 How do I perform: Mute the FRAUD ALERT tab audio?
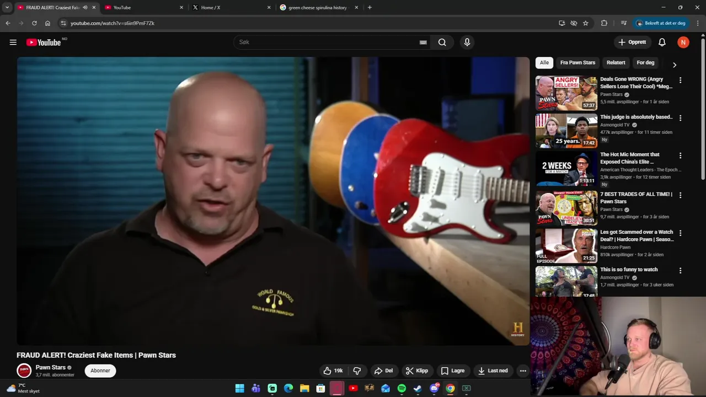tap(85, 8)
